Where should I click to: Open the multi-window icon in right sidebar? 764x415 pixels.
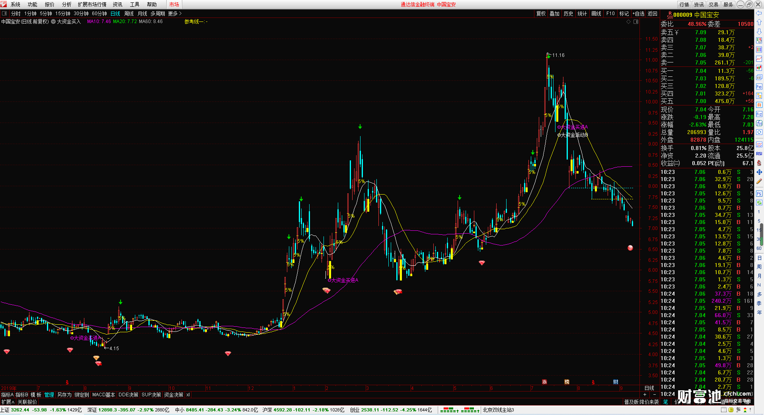[x=759, y=77]
